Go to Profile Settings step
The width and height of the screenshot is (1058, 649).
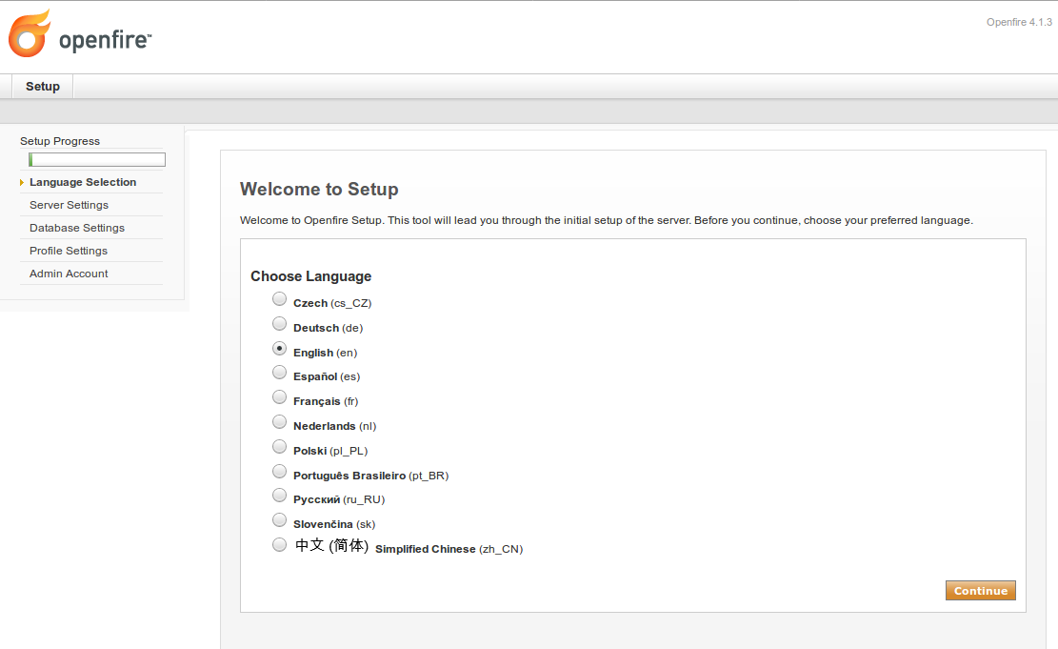coord(69,252)
